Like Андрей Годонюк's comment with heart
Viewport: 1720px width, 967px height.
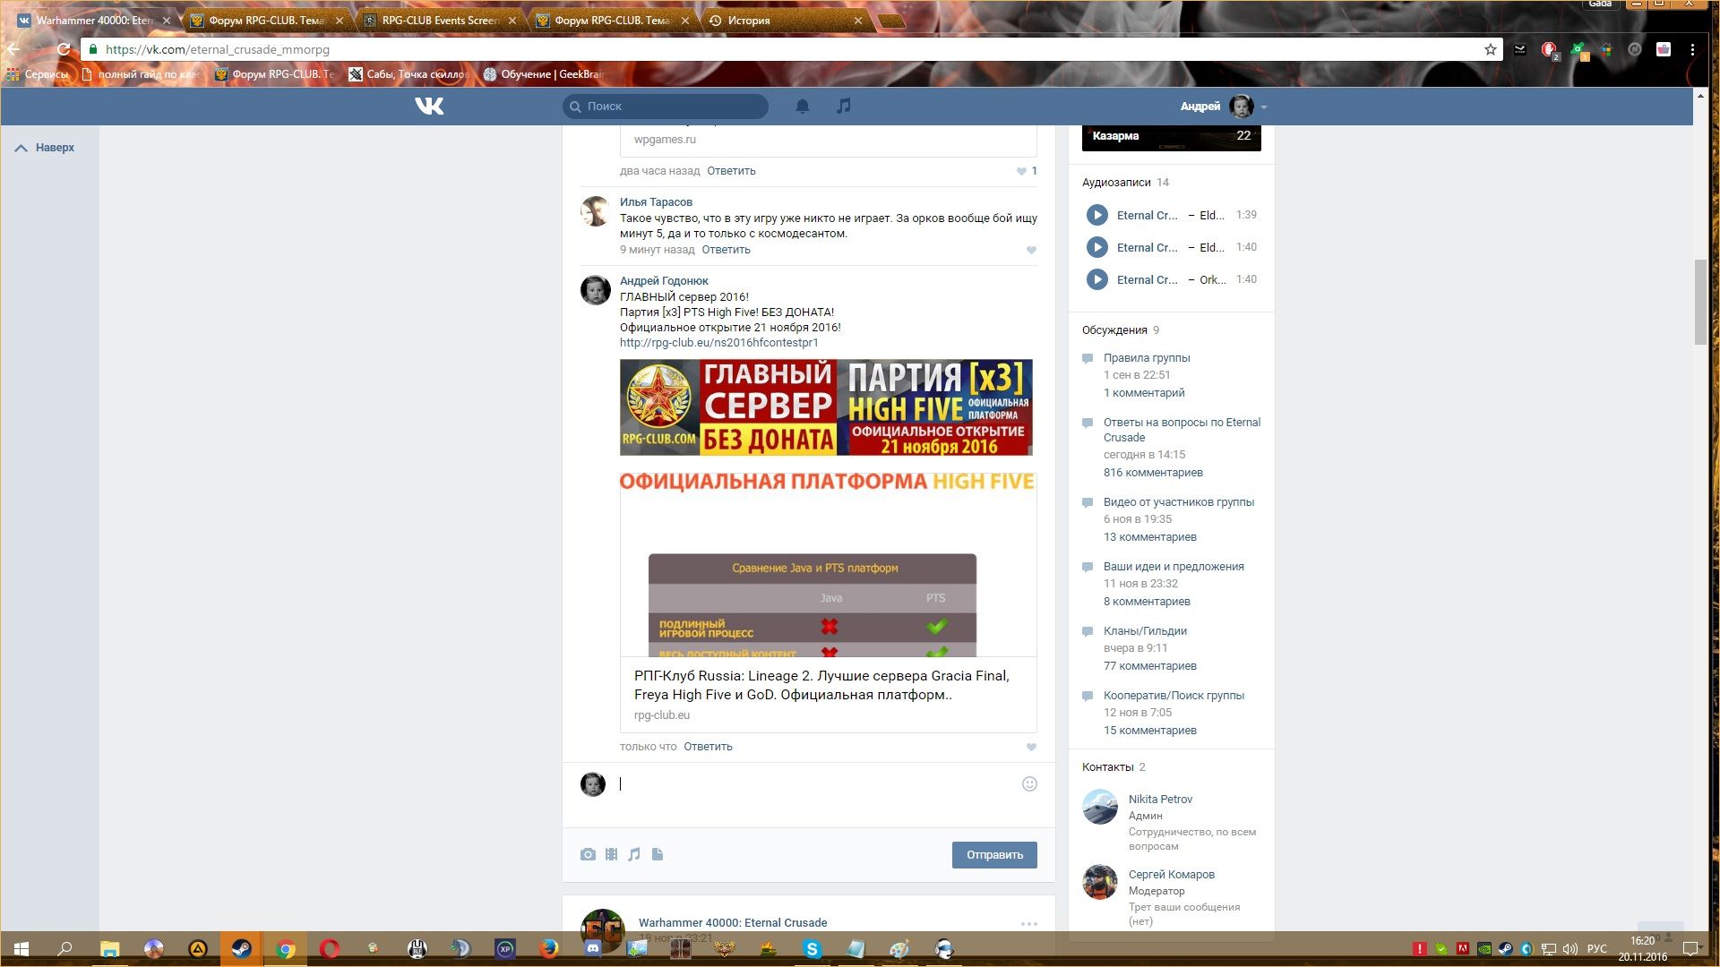tap(1031, 747)
